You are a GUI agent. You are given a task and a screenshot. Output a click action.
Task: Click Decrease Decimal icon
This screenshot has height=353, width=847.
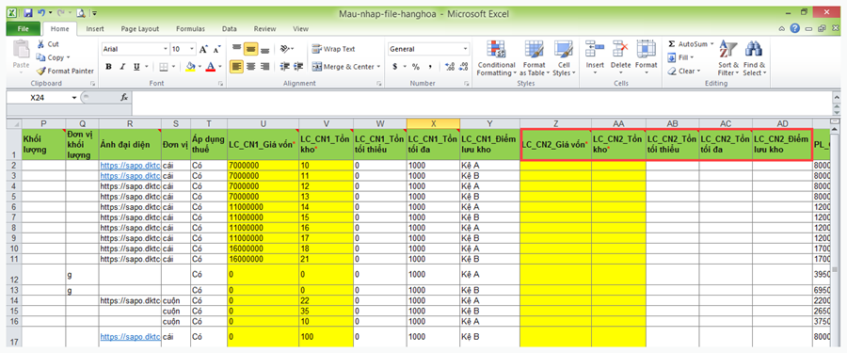coord(463,67)
